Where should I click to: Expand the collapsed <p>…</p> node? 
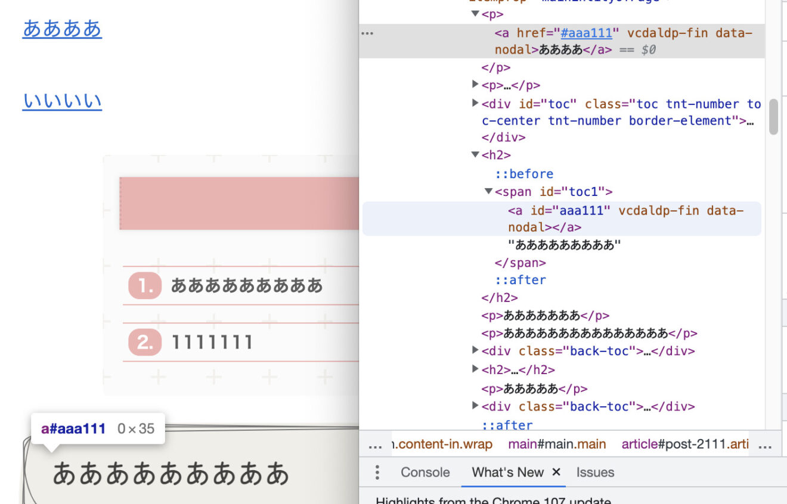click(474, 85)
